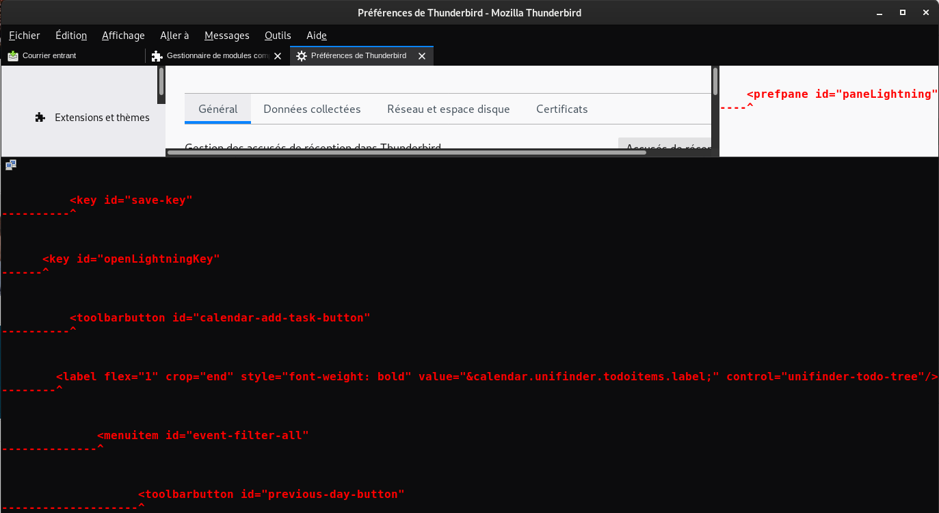This screenshot has height=513, width=939.
Task: Click the puzzle piece icon beside Extensions et thèmes
Action: pyautogui.click(x=40, y=118)
